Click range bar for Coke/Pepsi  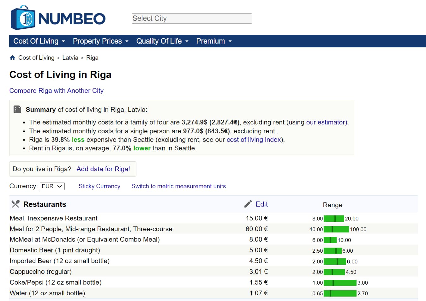(x=340, y=283)
